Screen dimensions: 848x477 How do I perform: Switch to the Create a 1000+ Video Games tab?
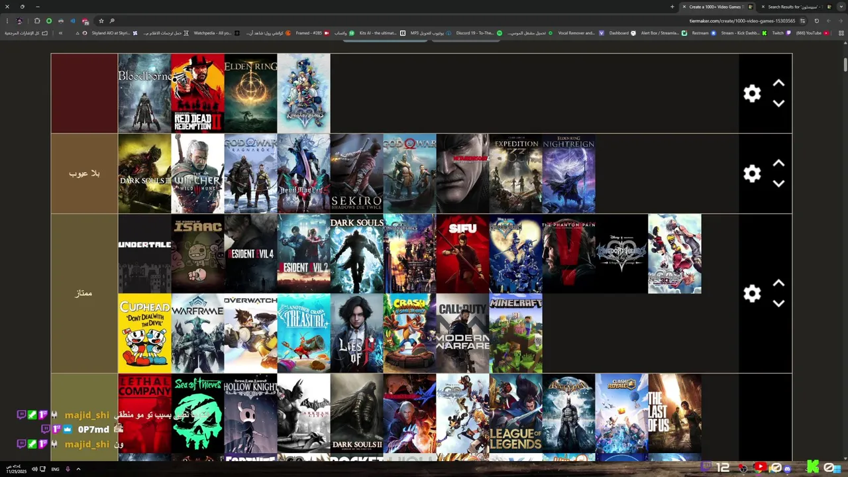(718, 7)
